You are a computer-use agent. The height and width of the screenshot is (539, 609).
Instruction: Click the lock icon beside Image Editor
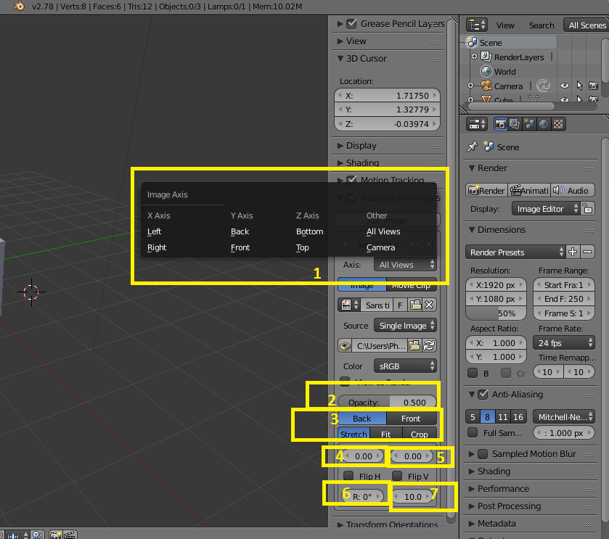pos(588,209)
